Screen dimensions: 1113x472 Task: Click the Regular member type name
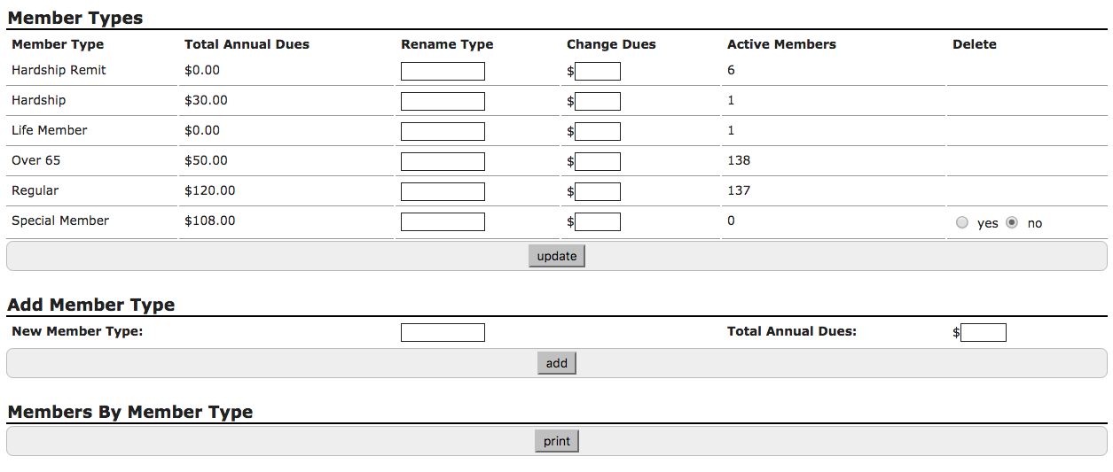pos(35,190)
